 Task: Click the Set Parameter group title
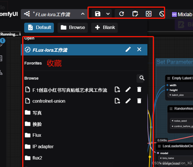click(175, 62)
